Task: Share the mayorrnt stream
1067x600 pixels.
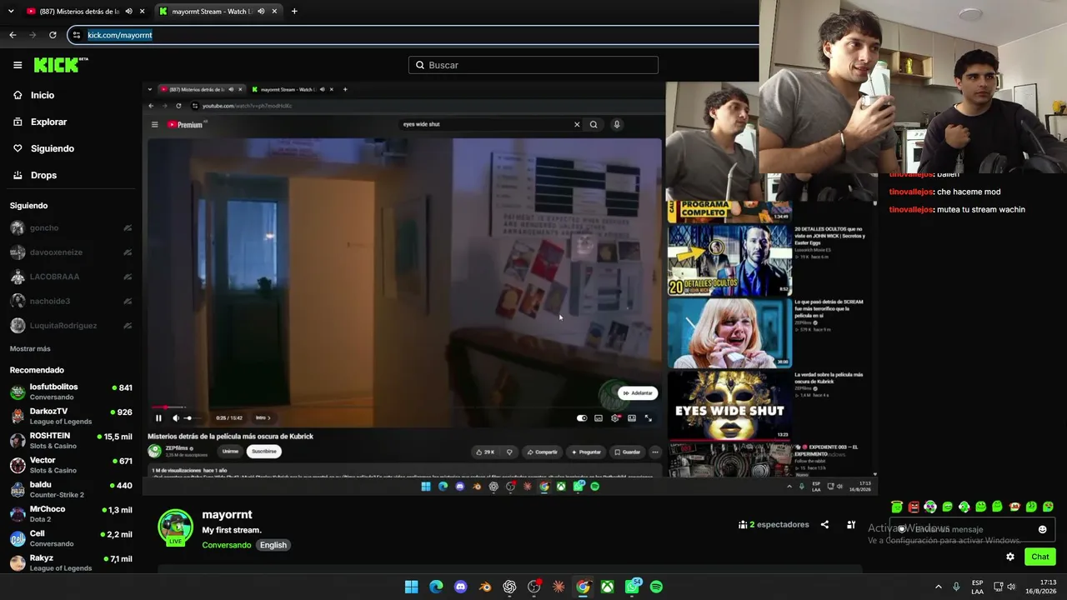Action: pyautogui.click(x=824, y=525)
